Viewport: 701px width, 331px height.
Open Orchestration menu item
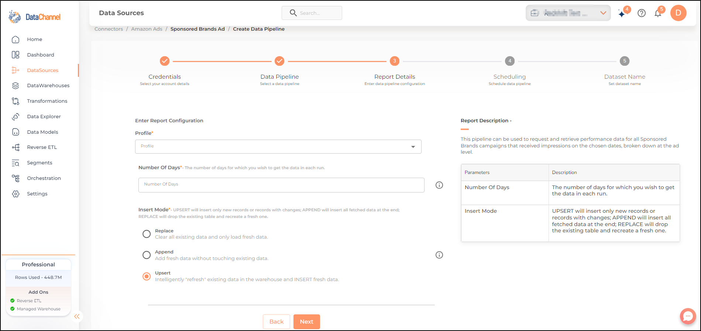(x=44, y=178)
